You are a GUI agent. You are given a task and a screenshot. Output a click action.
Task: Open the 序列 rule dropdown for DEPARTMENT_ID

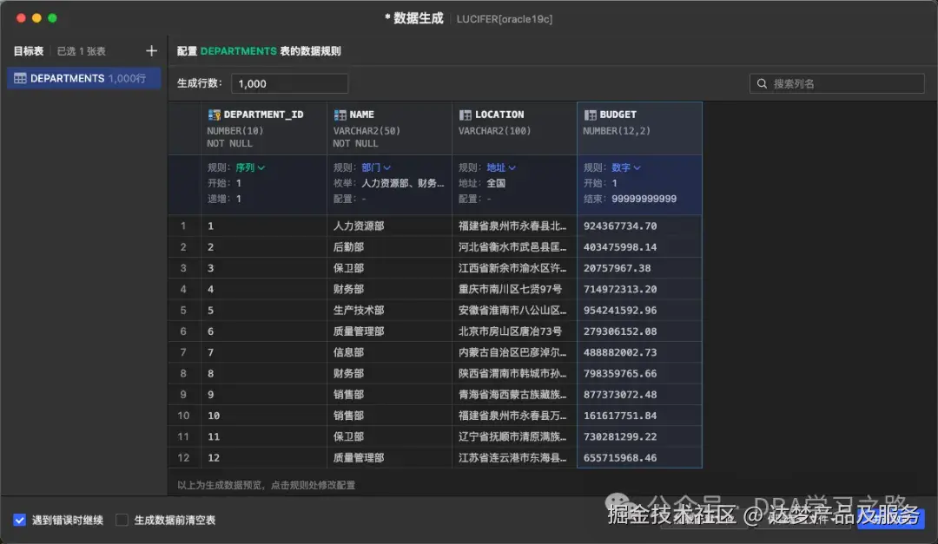(250, 167)
